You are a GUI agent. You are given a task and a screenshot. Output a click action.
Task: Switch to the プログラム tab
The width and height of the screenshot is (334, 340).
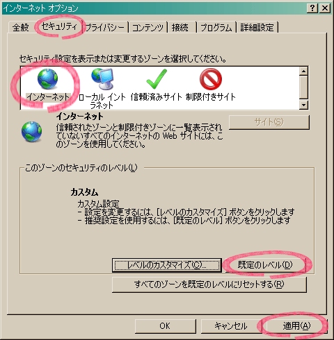[x=216, y=28]
